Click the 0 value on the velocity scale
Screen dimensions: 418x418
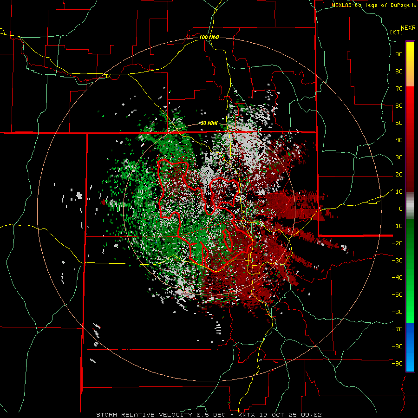pyautogui.click(x=401, y=209)
